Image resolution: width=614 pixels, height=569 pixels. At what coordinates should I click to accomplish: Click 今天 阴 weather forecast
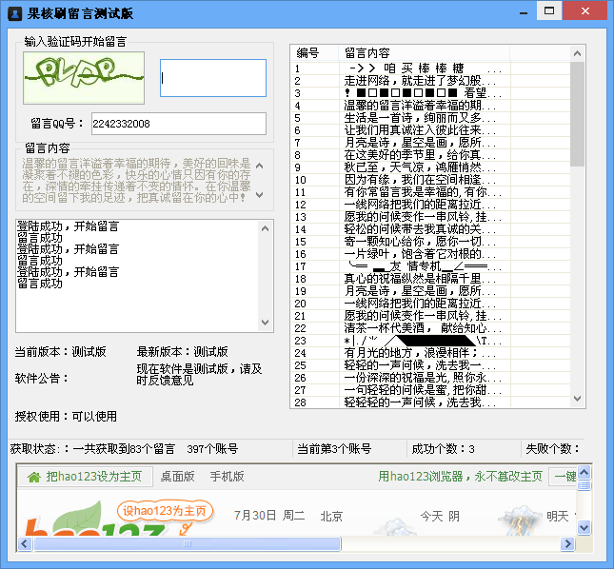coord(440,516)
